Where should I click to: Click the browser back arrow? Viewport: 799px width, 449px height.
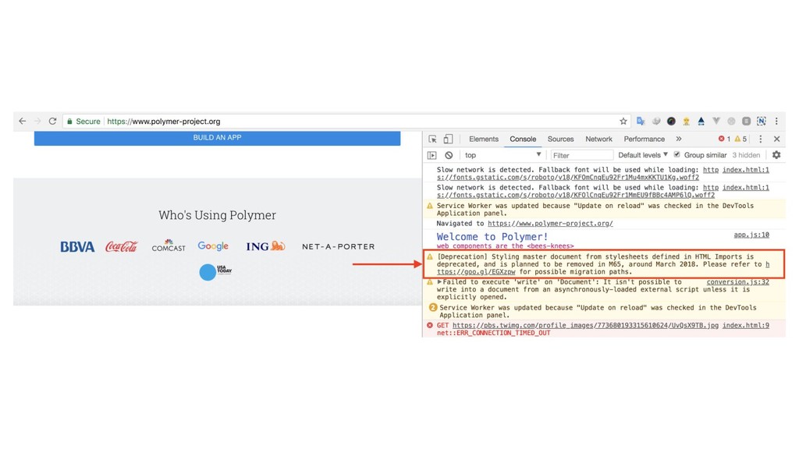click(22, 121)
